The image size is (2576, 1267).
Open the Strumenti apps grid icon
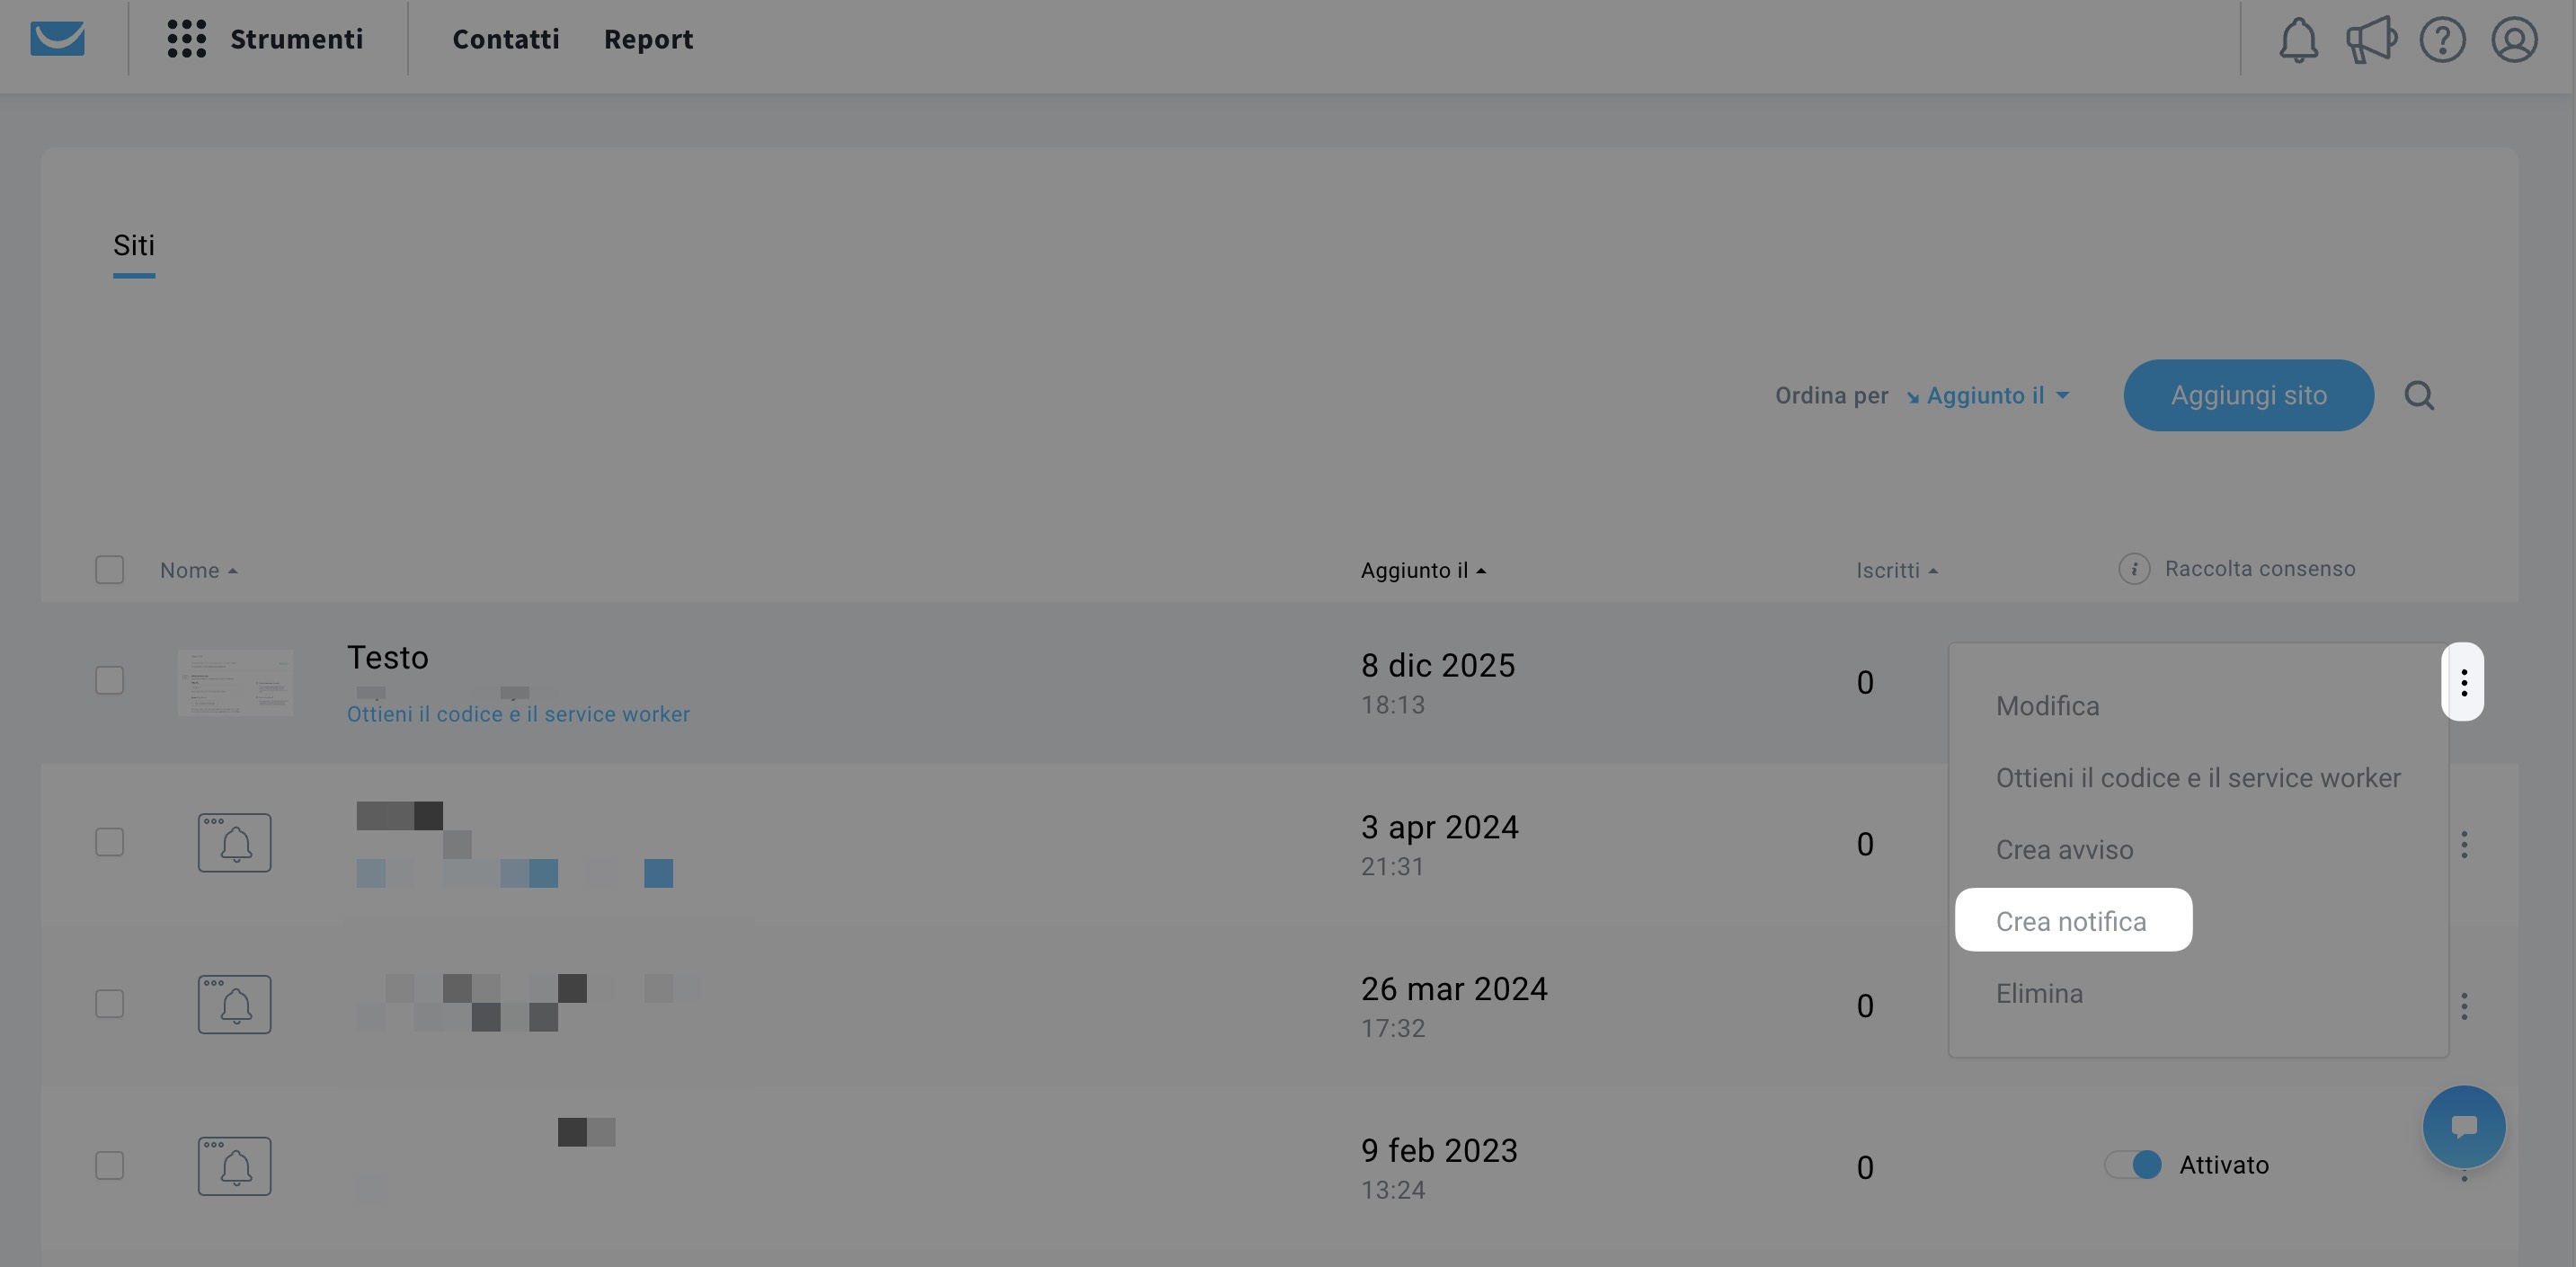click(x=186, y=39)
